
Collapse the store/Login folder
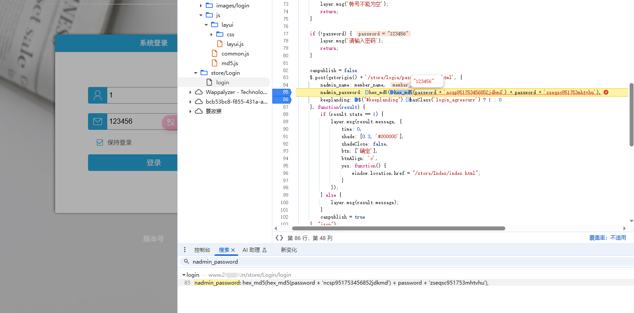196,73
